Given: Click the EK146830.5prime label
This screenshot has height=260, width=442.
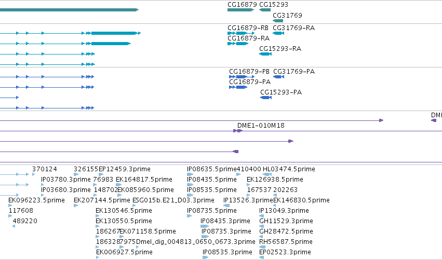Looking at the screenshot, I should click(x=301, y=200).
